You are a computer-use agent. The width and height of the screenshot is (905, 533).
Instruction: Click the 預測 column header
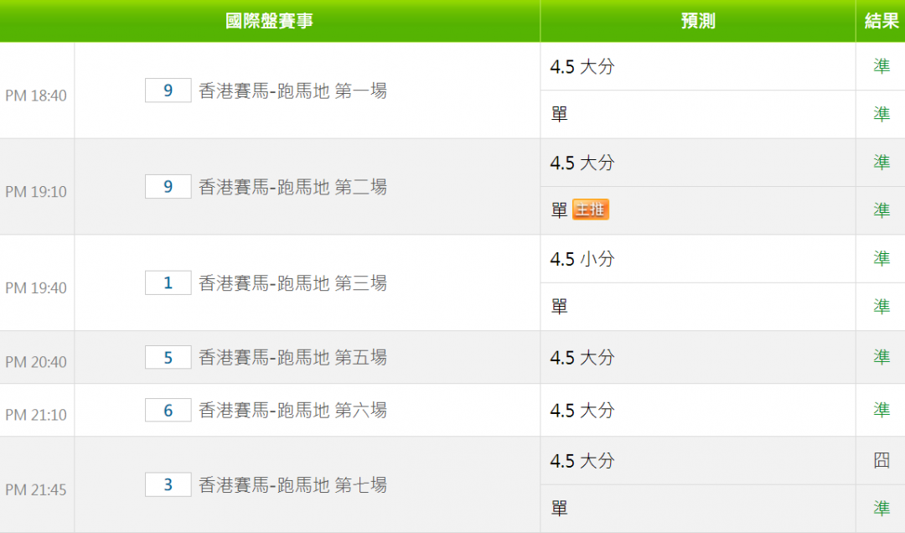pos(698,21)
